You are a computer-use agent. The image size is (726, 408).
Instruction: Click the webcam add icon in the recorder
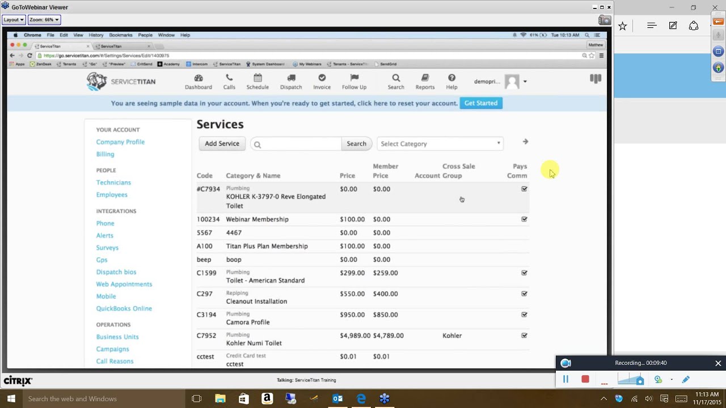(x=658, y=379)
